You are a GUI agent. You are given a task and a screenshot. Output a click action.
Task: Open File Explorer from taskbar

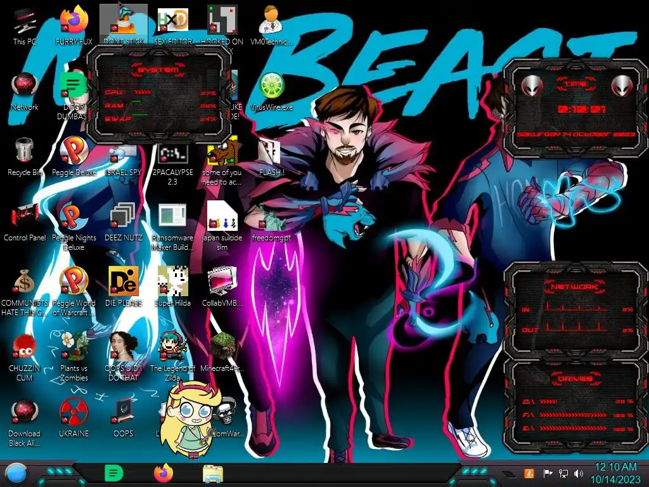[x=213, y=474]
